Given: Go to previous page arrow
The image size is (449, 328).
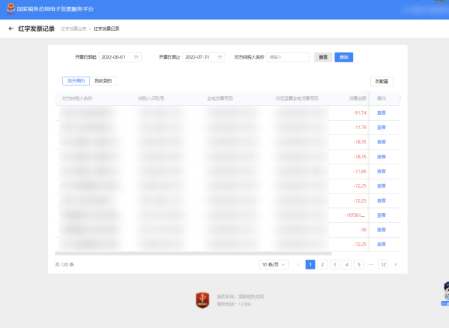Looking at the screenshot, I should pos(298,264).
